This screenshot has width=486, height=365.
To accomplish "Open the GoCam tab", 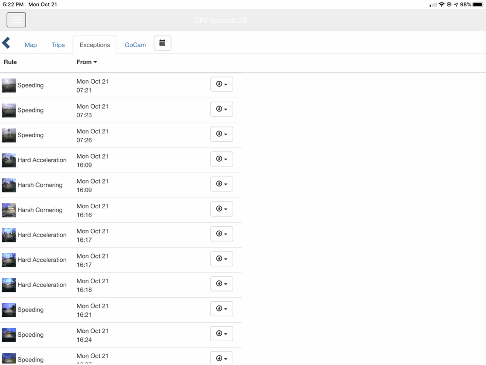I will [136, 45].
